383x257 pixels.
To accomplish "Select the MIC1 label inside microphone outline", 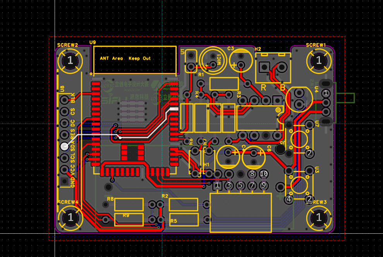I will (x=219, y=59).
